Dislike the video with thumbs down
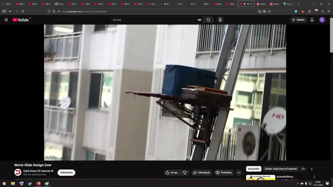Viewport: 333px width, 187px height. pyautogui.click(x=185, y=172)
